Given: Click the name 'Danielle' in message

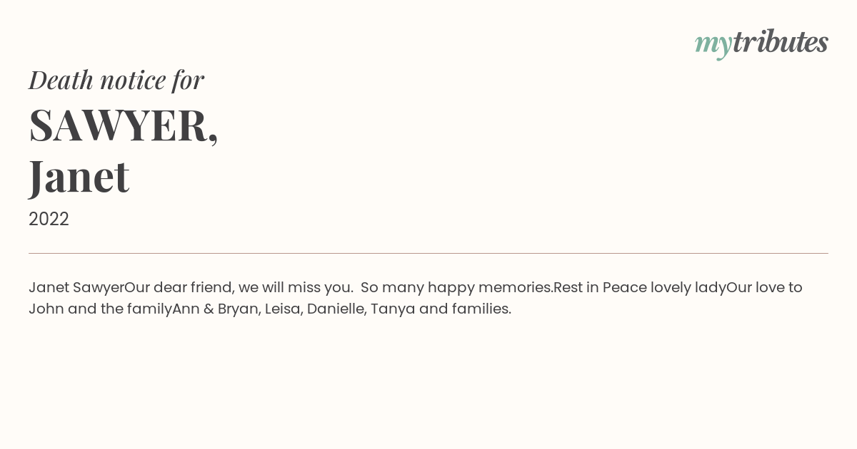Looking at the screenshot, I should 336,309.
